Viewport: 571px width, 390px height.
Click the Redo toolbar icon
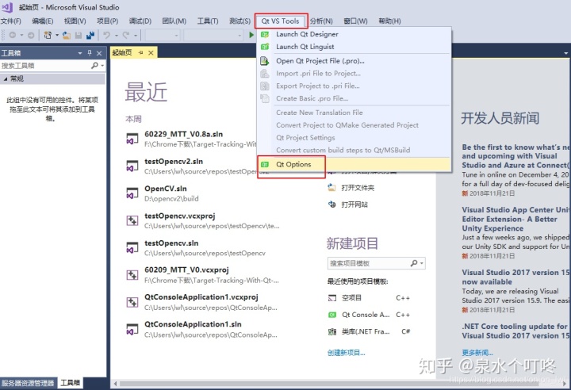pos(125,36)
